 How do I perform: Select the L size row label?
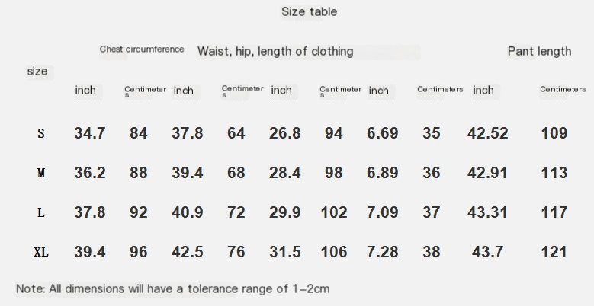41,212
